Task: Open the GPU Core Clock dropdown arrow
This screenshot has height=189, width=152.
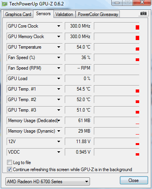Action: pyautogui.click(x=59, y=26)
